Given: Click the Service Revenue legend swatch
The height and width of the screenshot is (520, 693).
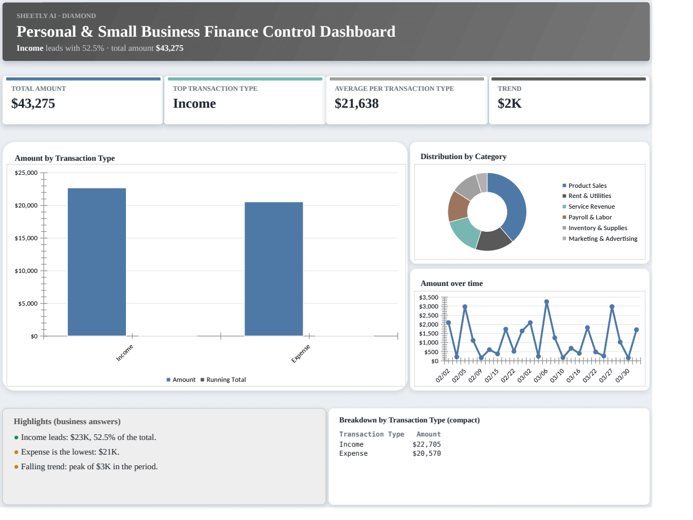Looking at the screenshot, I should point(564,206).
